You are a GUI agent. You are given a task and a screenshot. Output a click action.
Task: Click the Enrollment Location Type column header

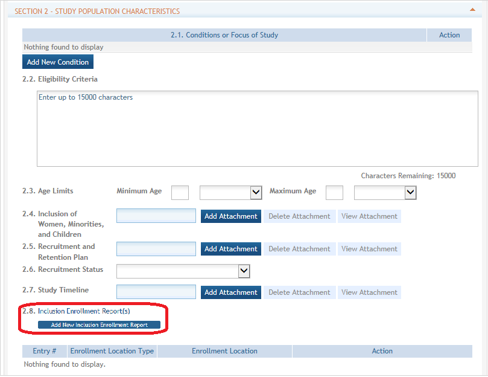112,351
